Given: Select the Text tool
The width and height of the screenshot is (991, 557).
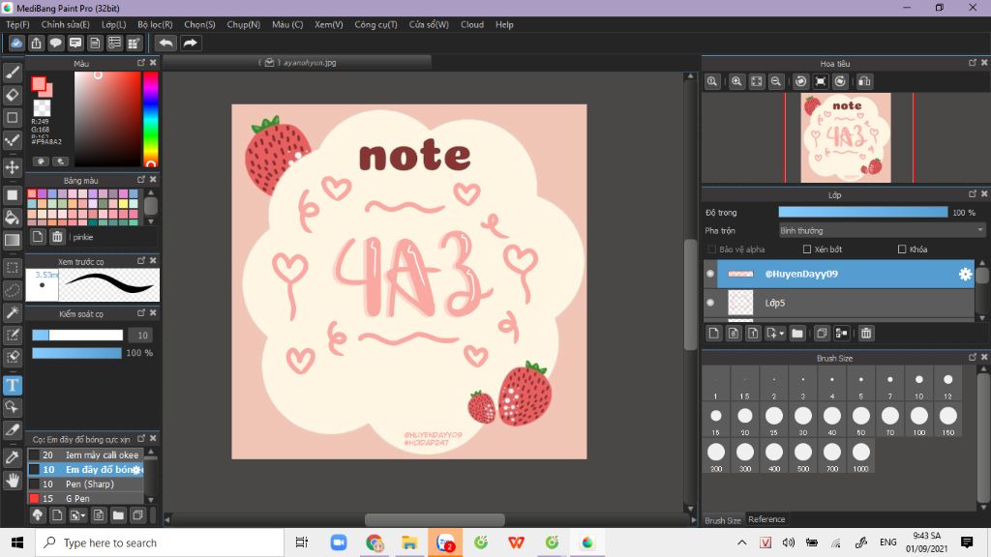Looking at the screenshot, I should pos(12,385).
